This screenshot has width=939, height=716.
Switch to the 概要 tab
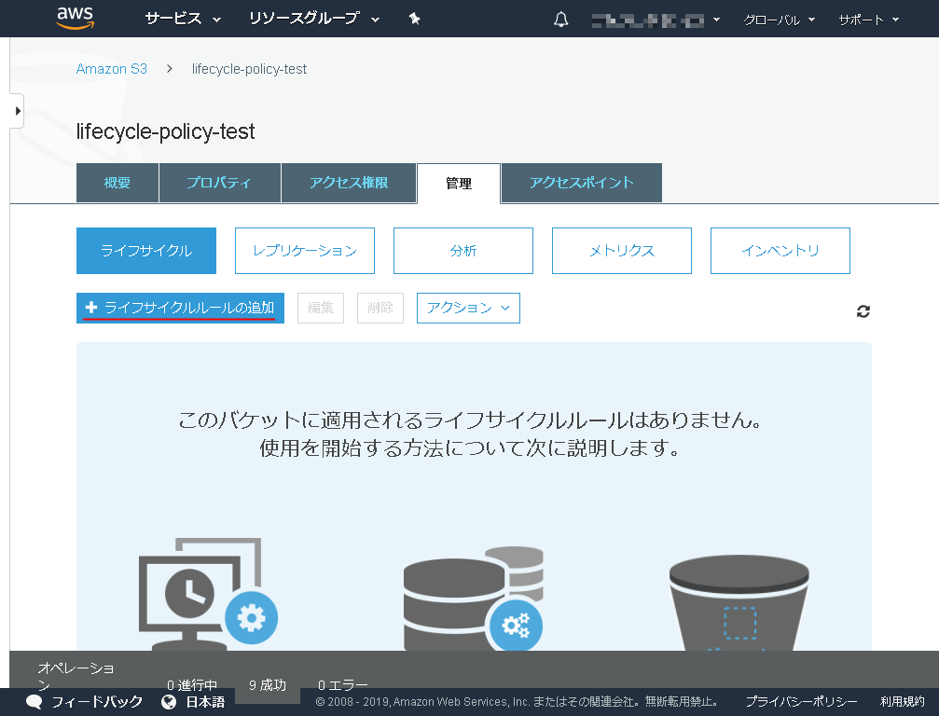coord(117,183)
